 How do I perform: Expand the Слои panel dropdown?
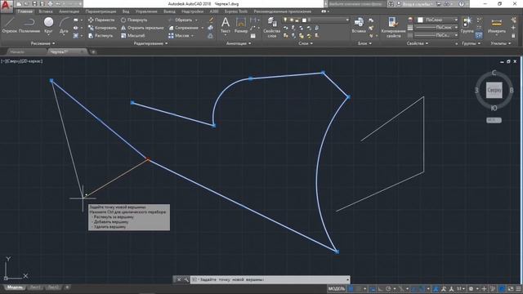[306, 43]
